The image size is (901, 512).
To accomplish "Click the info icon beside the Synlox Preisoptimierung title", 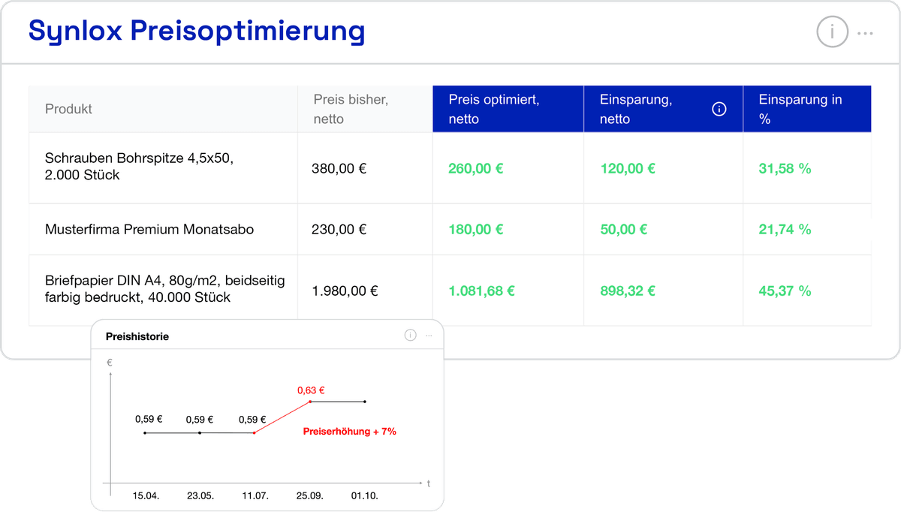I will [831, 32].
